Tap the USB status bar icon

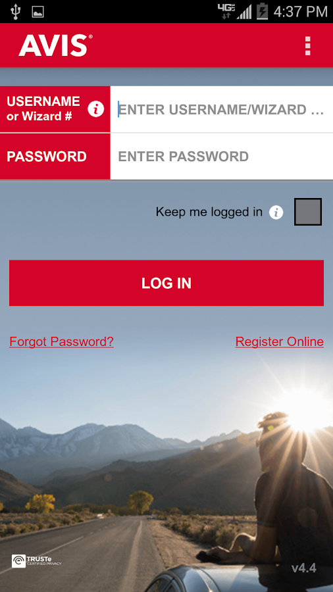coord(16,12)
